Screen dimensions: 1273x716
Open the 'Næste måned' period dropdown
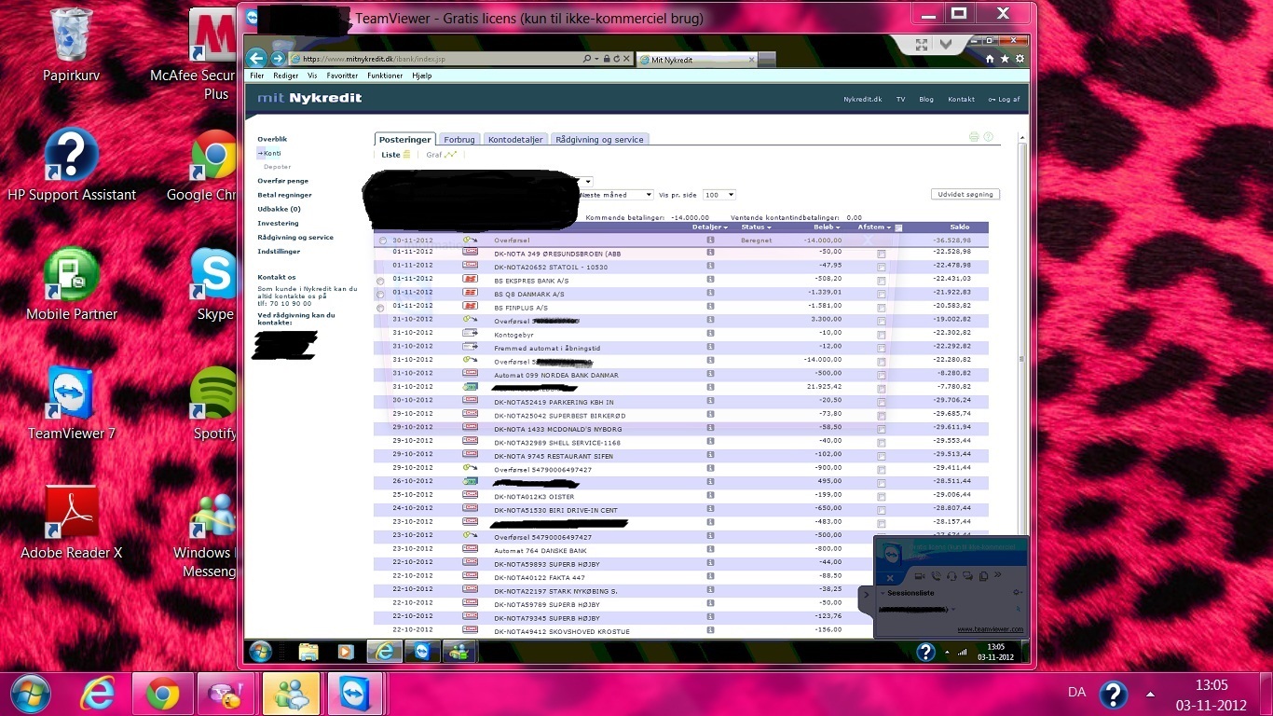click(616, 195)
